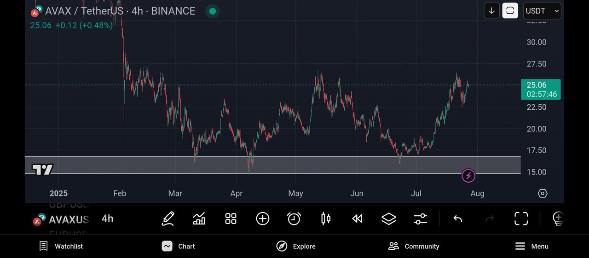
Task: Switch to the Watchlist tab
Action: tap(61, 246)
